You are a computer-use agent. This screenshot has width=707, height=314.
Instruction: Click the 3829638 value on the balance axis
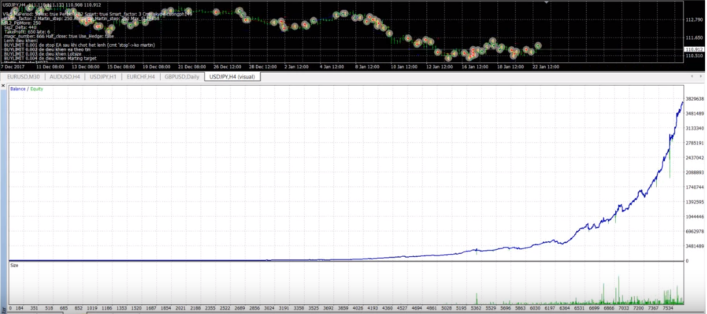click(x=695, y=99)
